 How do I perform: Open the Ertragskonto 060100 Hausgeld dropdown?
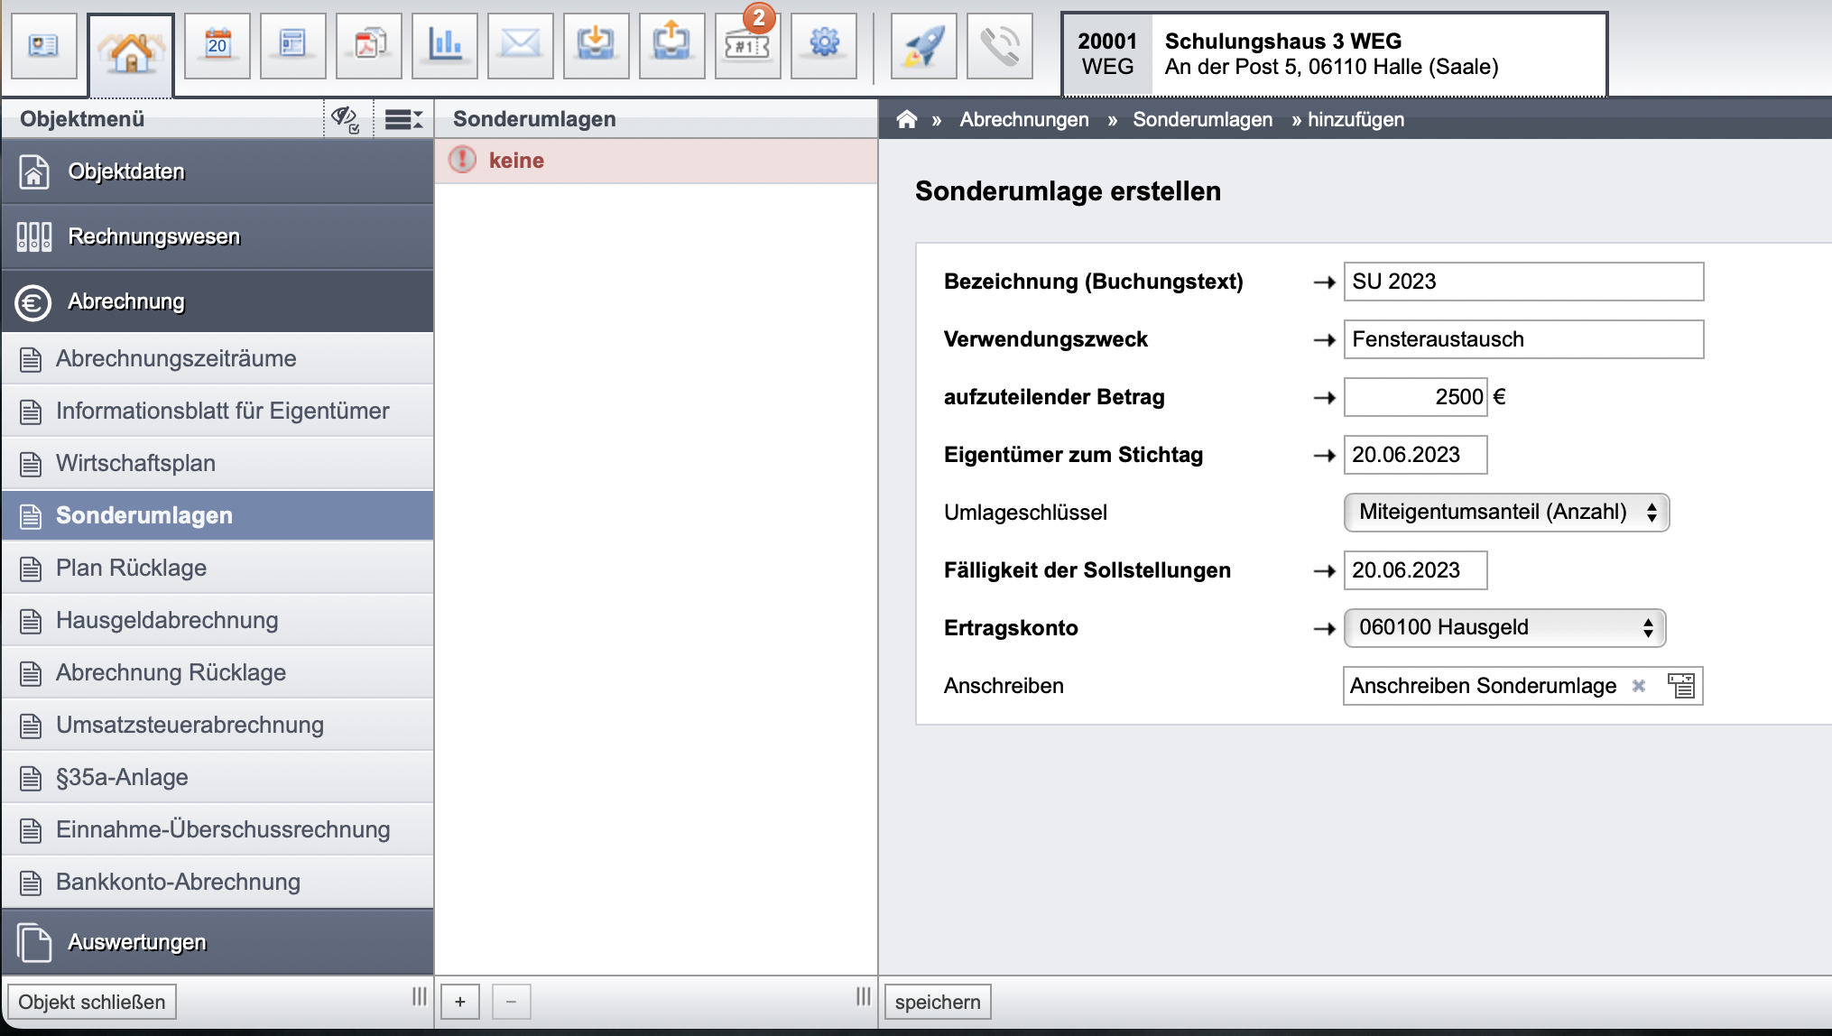tap(1504, 628)
